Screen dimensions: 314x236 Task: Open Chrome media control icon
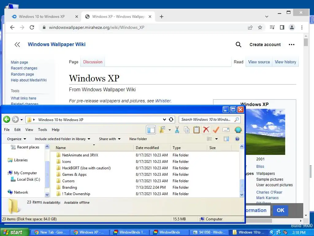tap(272, 27)
